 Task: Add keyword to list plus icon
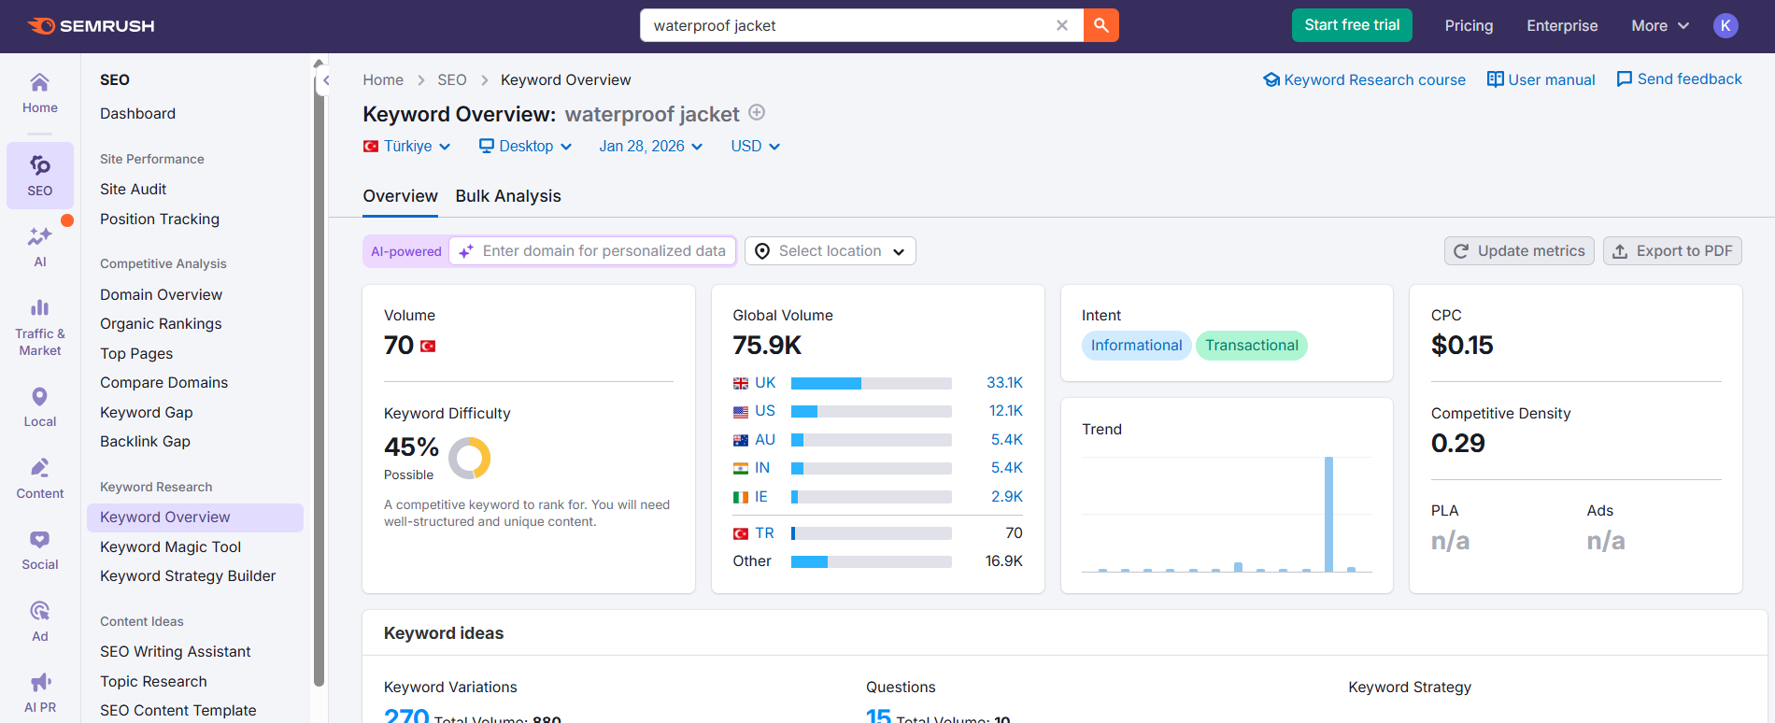point(757,113)
